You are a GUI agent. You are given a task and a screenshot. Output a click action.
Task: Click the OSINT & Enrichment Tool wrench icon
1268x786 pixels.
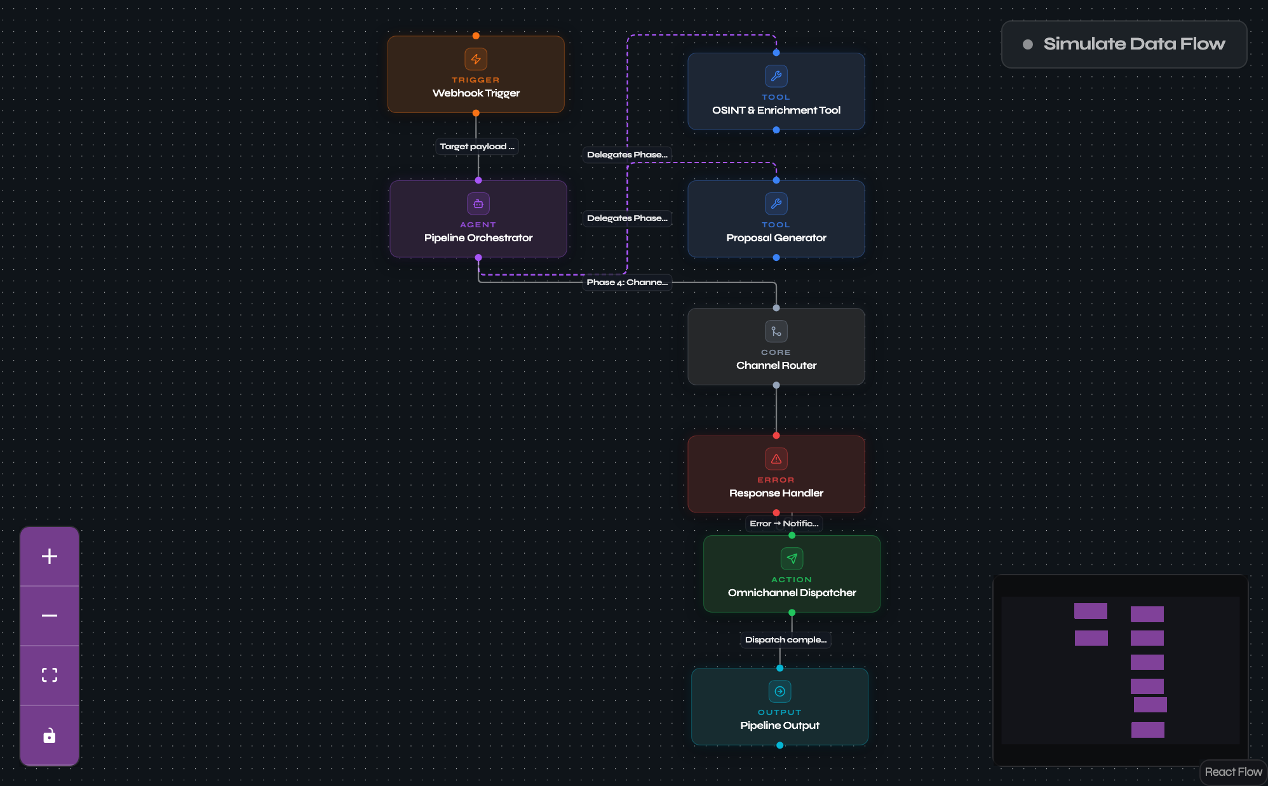click(776, 76)
